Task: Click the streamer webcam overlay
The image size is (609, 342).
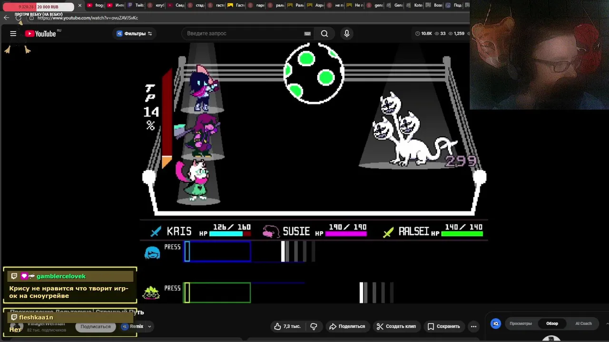Action: click(x=539, y=55)
